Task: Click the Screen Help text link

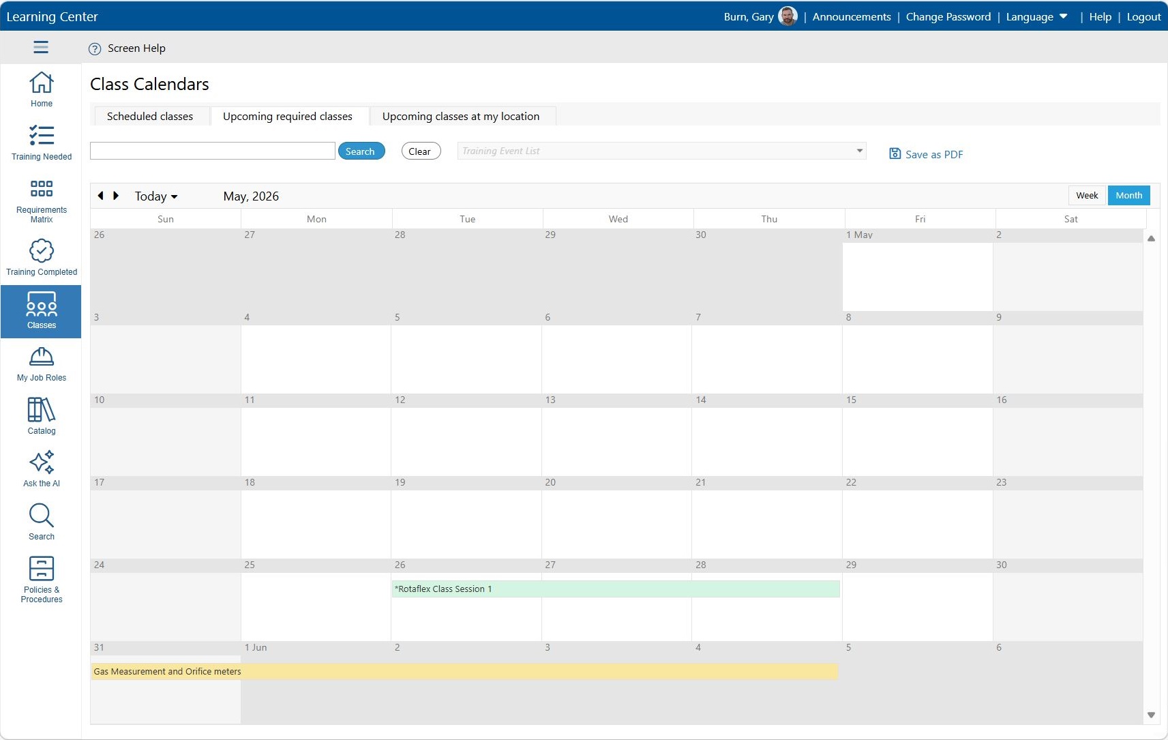Action: coord(136,48)
